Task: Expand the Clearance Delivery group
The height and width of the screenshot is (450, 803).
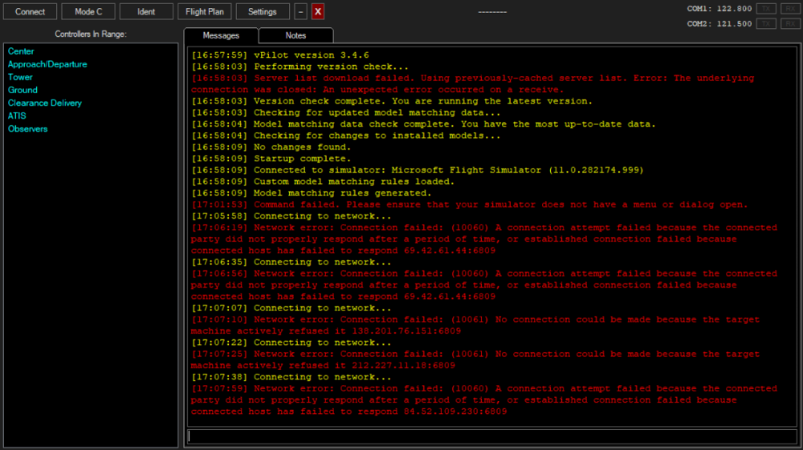Action: tap(44, 103)
